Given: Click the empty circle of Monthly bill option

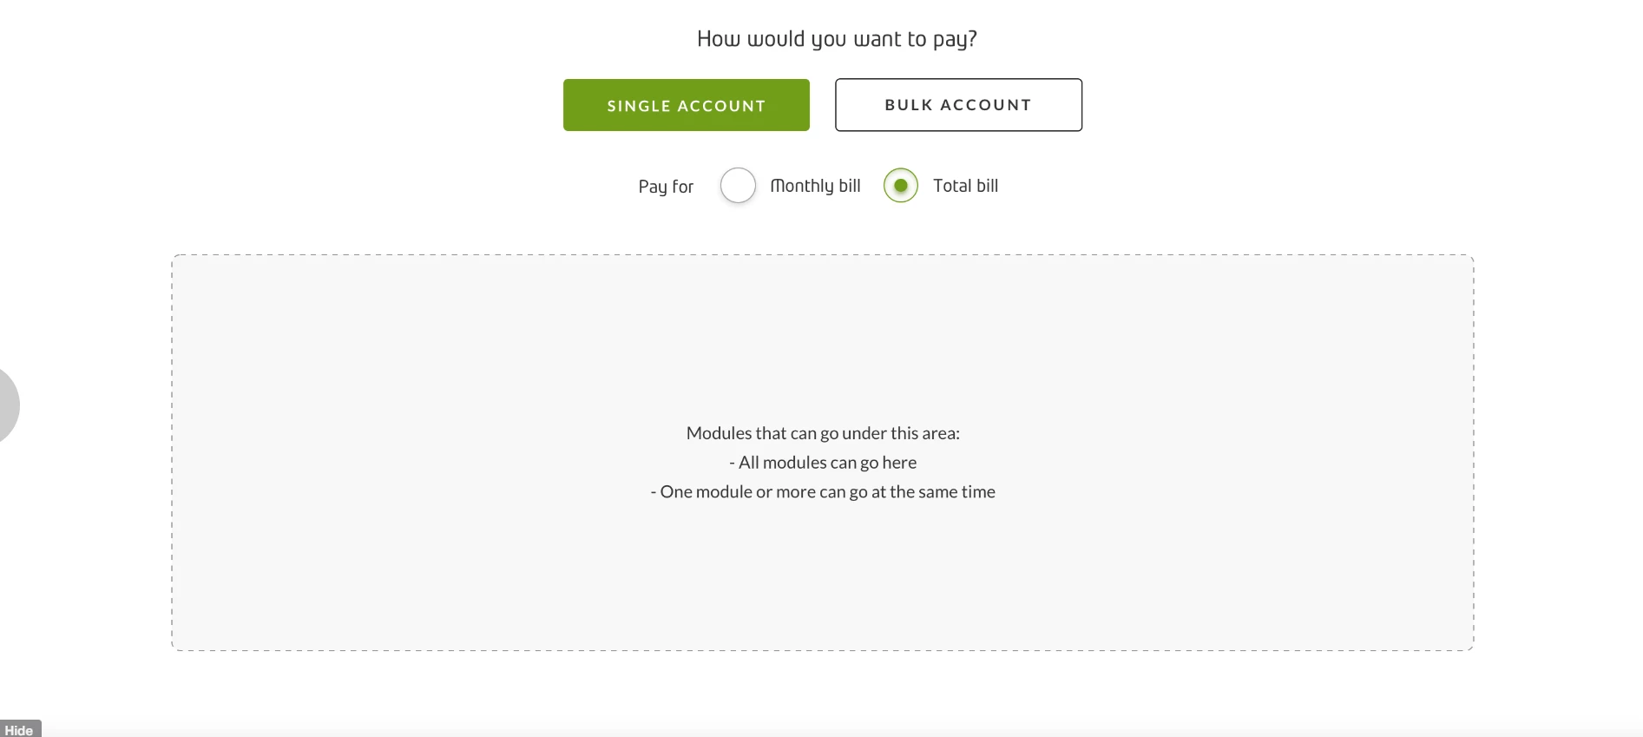Looking at the screenshot, I should pyautogui.click(x=738, y=186).
